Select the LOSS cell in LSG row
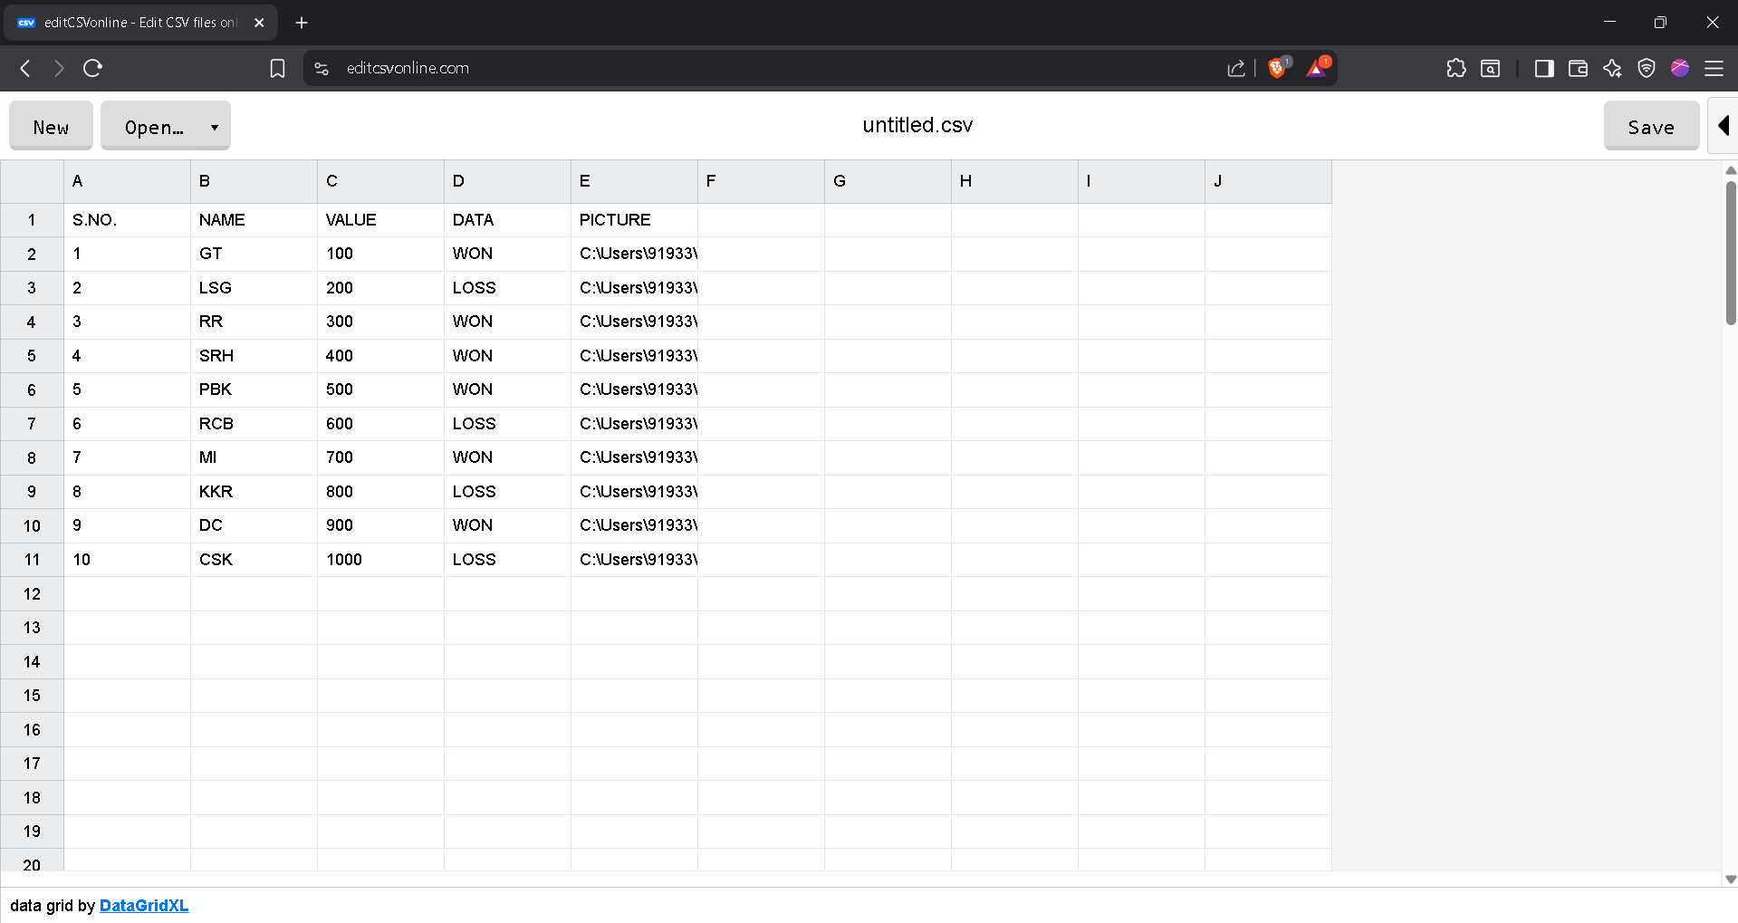The height and width of the screenshot is (923, 1738). (x=507, y=288)
